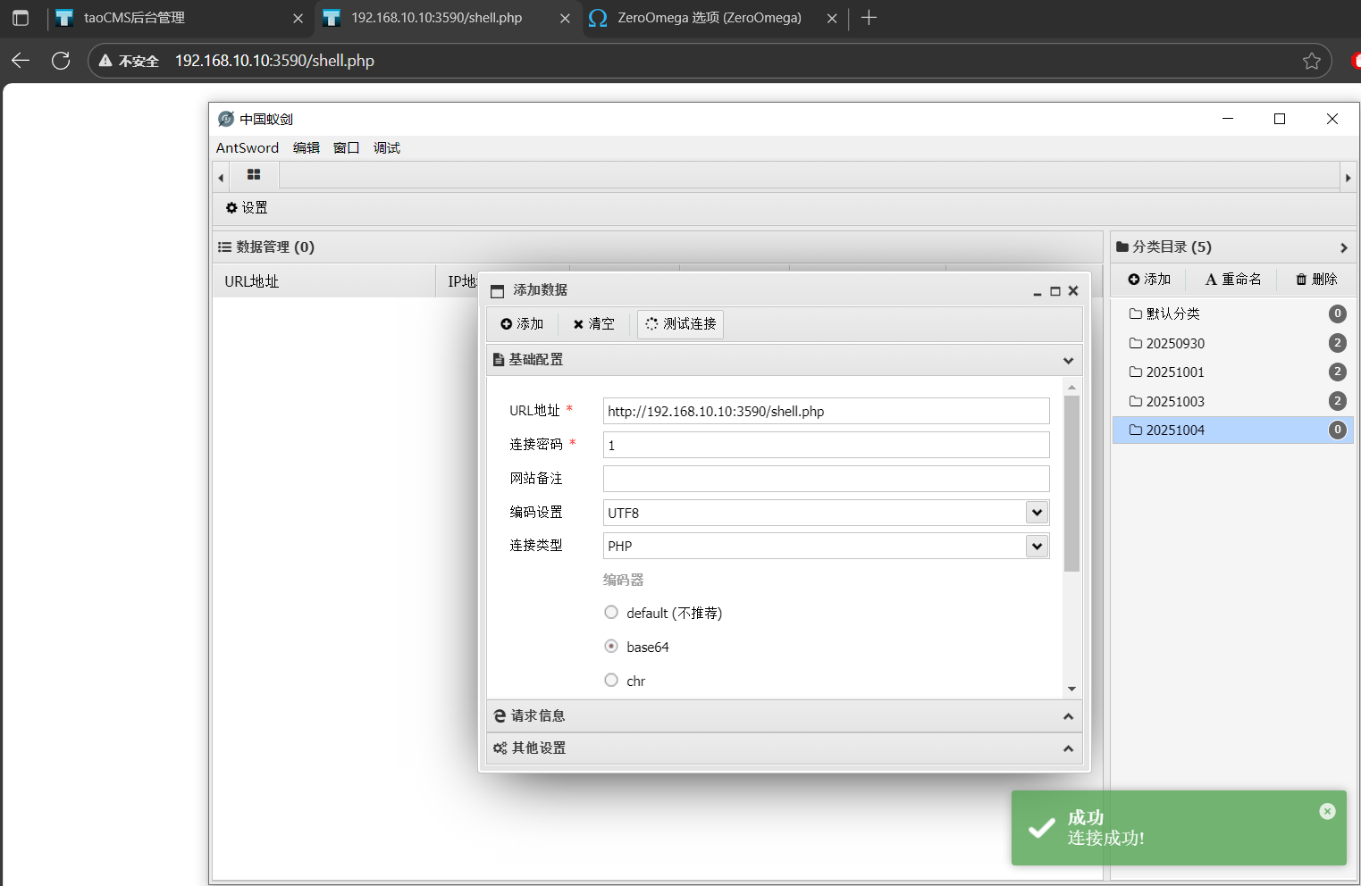
Task: Switch to the taoCMS后台管理 browser tab
Action: (134, 18)
